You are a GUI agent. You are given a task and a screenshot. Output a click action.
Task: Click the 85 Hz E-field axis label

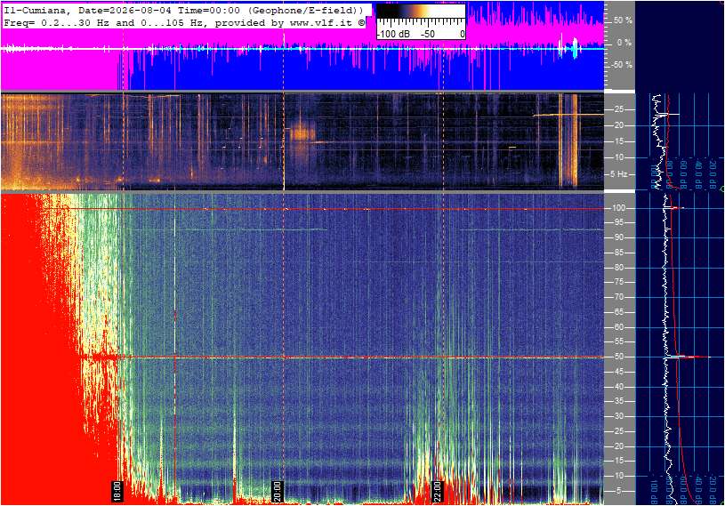(x=618, y=253)
